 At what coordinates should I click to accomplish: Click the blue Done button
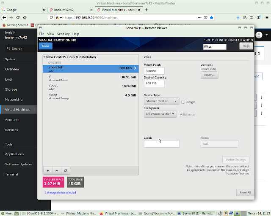(45, 46)
